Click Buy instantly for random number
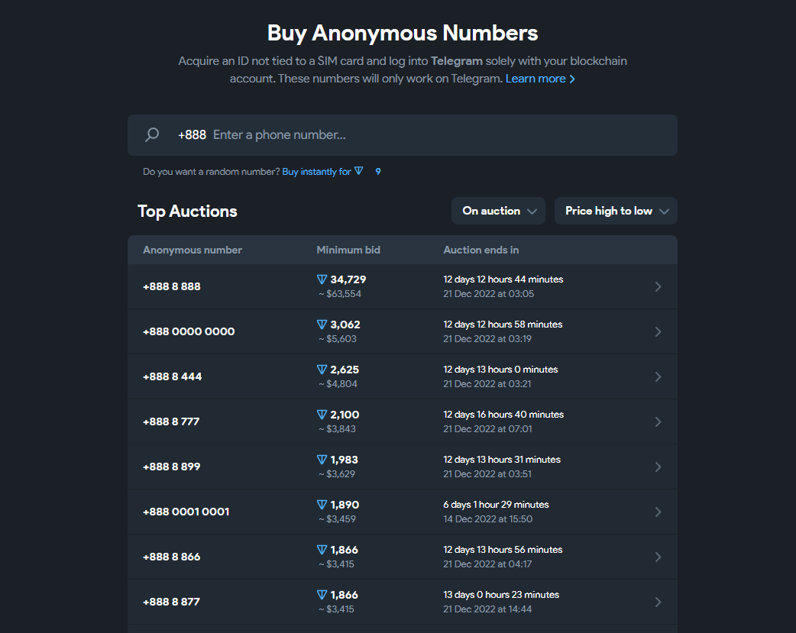 (x=316, y=172)
